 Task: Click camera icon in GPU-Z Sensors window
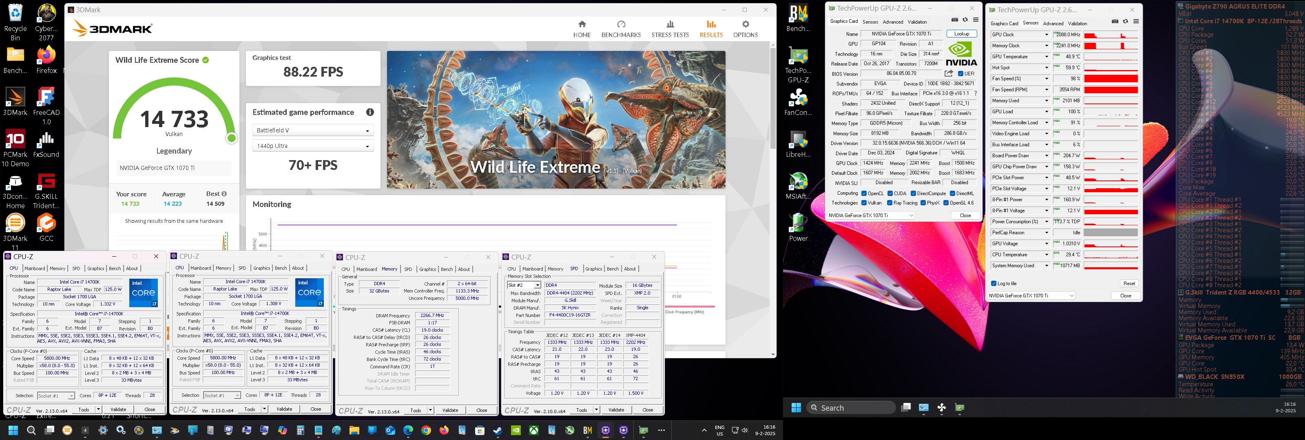tap(1115, 21)
